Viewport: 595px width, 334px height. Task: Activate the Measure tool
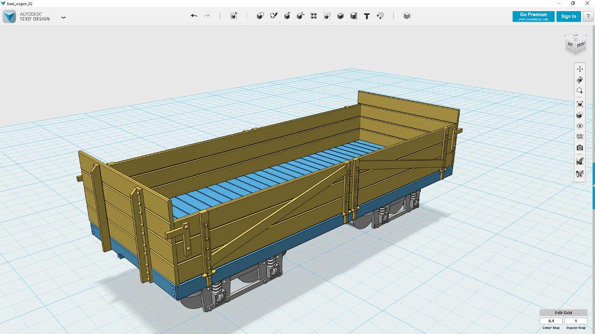pyautogui.click(x=354, y=16)
